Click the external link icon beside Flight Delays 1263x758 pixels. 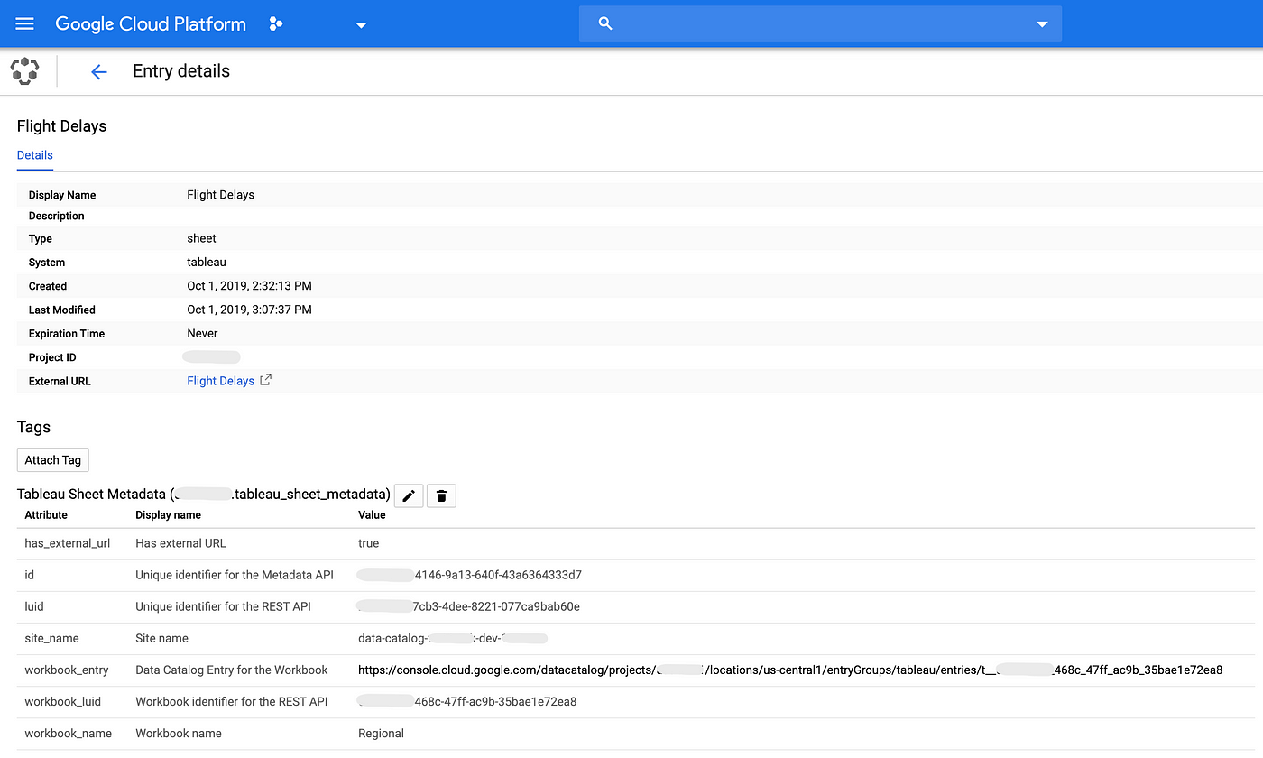(265, 380)
